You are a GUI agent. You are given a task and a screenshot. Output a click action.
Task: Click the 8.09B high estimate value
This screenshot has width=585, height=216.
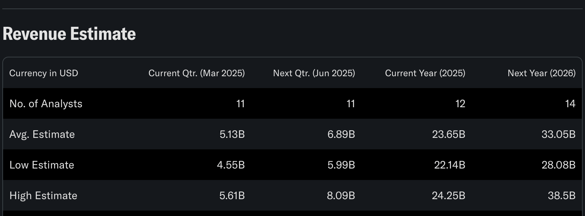(x=341, y=196)
